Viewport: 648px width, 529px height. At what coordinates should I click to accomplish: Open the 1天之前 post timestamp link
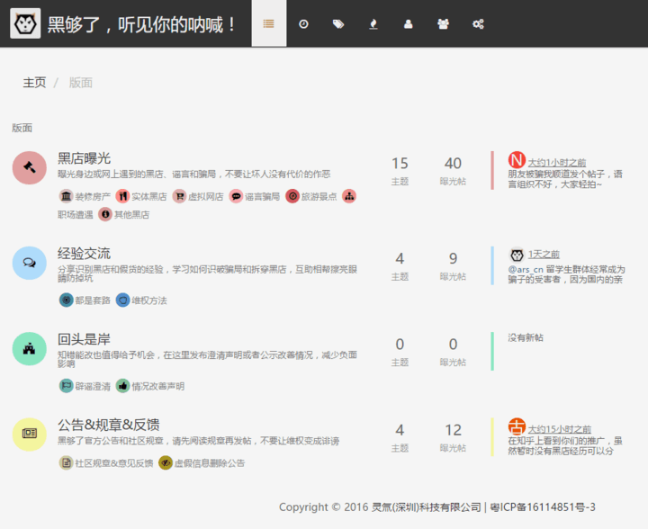point(544,255)
